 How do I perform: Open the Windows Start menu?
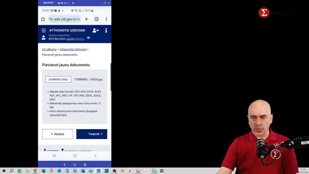point(4,171)
